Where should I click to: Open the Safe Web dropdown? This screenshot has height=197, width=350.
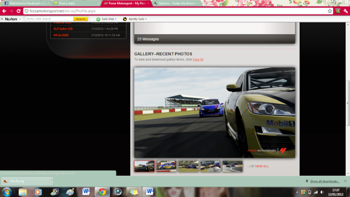106,19
